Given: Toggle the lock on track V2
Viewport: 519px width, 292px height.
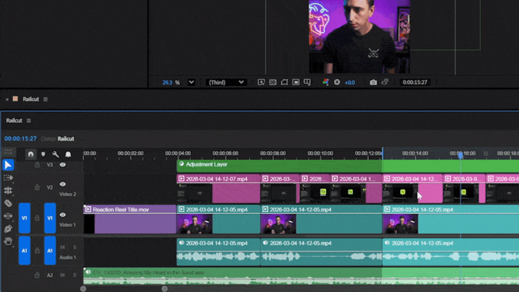Looking at the screenshot, I should 37,188.
